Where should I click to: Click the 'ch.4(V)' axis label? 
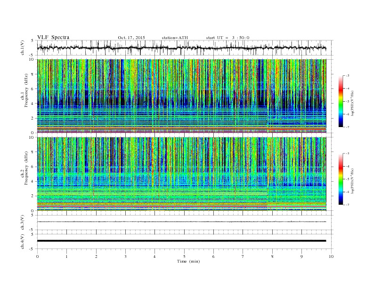click(x=23, y=241)
